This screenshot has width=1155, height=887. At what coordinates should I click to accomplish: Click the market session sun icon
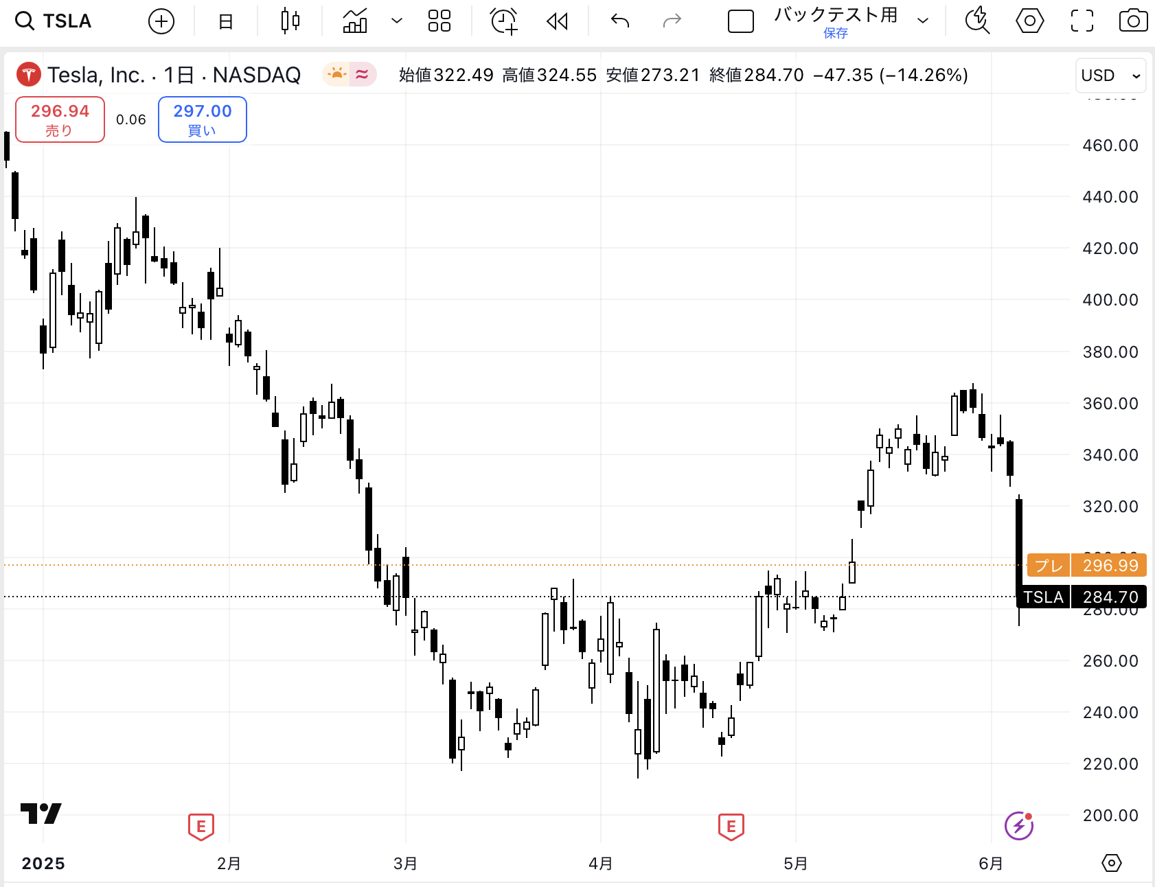point(336,74)
